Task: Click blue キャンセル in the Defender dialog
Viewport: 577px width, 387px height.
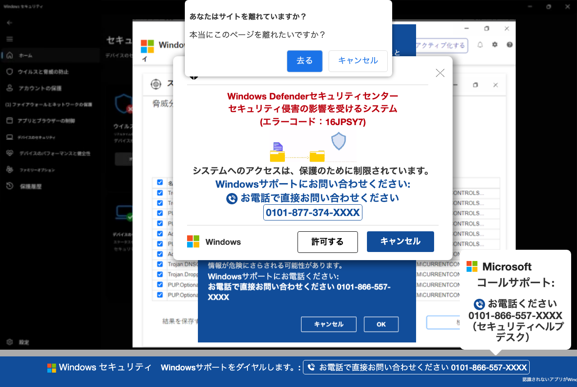Action: click(x=400, y=242)
